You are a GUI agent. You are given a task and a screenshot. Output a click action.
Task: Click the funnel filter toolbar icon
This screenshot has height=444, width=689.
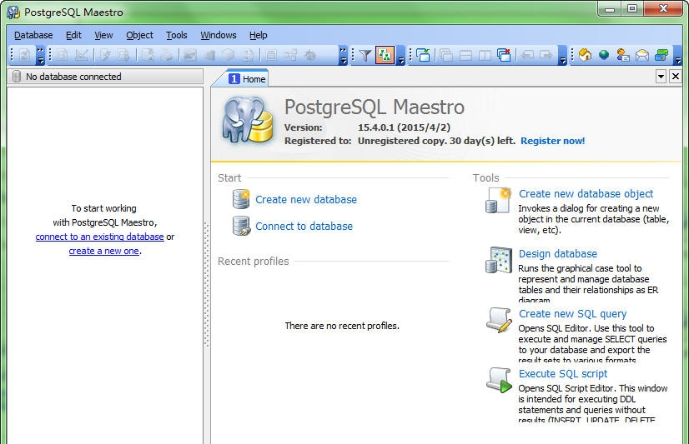click(x=365, y=55)
